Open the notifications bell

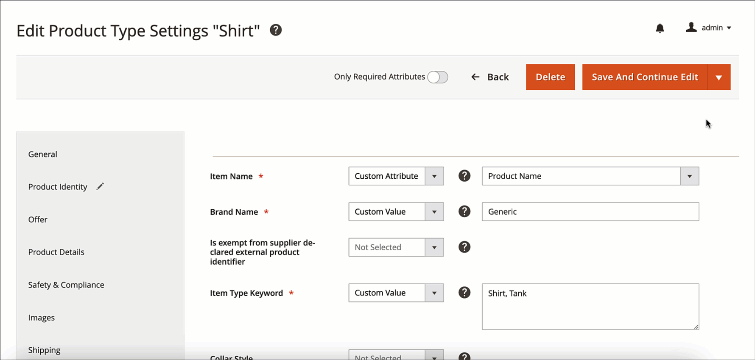coord(660,28)
